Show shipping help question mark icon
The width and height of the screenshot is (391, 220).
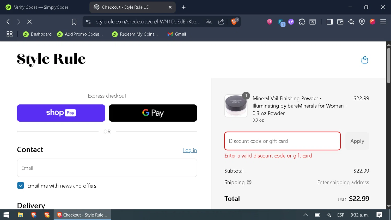tap(249, 182)
